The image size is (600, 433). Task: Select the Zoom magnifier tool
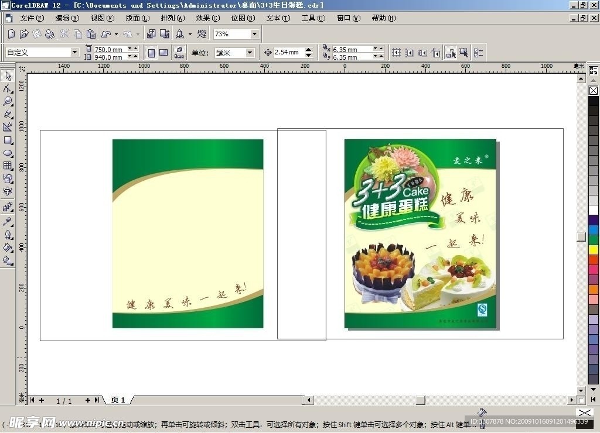click(x=8, y=101)
